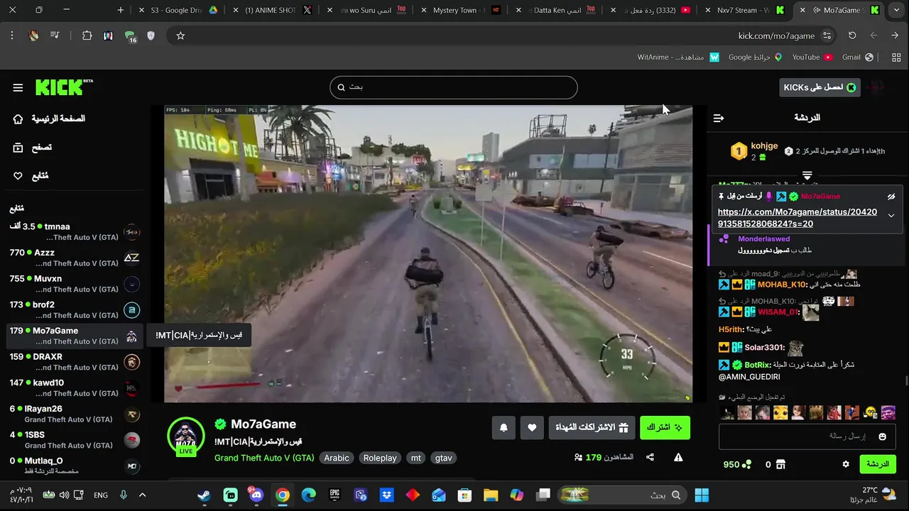Reload the page
The width and height of the screenshot is (909, 511).
852,35
